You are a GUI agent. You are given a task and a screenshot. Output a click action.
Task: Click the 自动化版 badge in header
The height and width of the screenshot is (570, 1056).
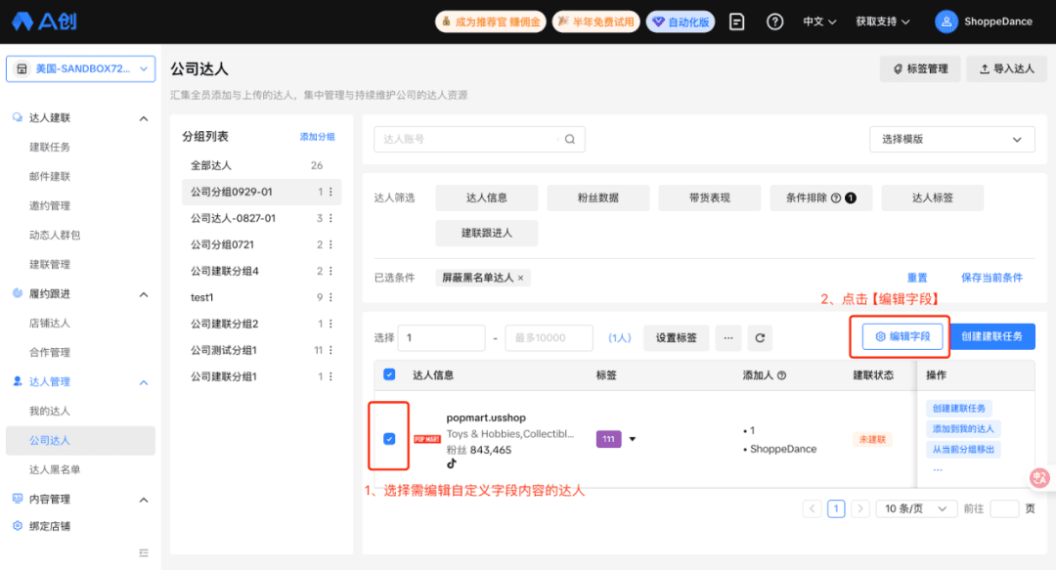point(681,22)
